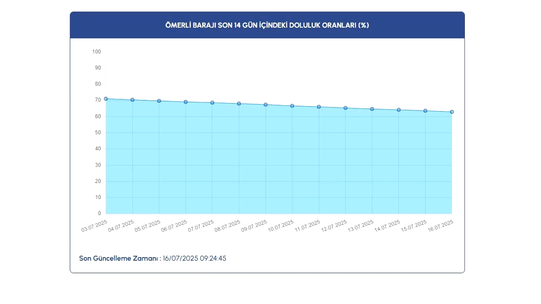Click the timestamp 16/07/2025 09:24:45
The height and width of the screenshot is (304, 541).
click(194, 258)
